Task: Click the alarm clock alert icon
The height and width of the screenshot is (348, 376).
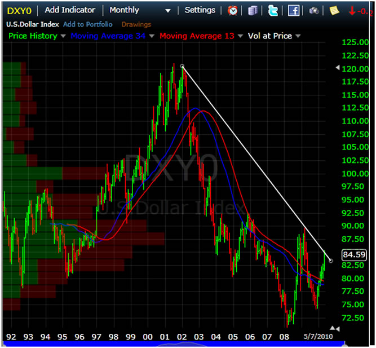Action: point(232,11)
